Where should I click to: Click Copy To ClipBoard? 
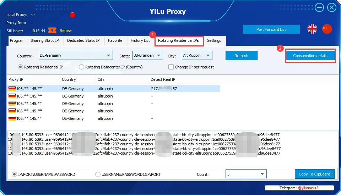[x=314, y=174]
